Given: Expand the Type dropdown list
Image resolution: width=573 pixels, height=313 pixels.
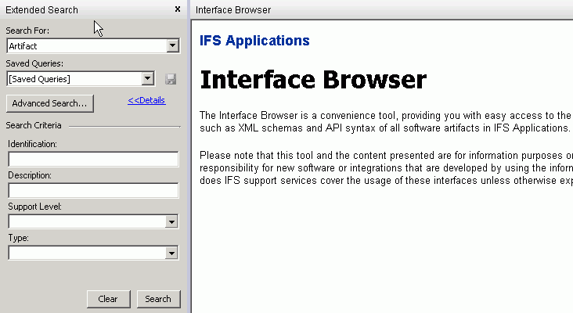Looking at the screenshot, I should tap(171, 253).
